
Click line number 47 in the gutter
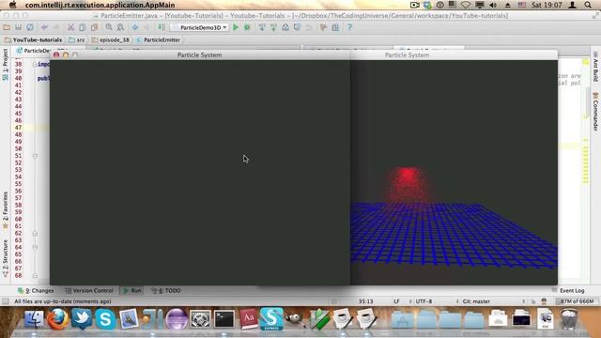coord(19,128)
